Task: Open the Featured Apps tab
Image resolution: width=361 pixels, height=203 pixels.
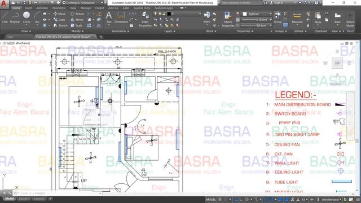Action: [164, 8]
